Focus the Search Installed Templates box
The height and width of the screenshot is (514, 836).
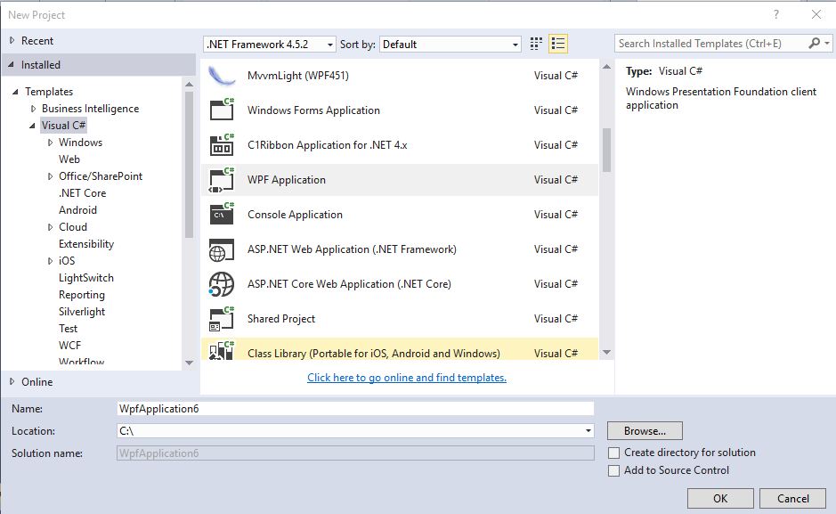click(711, 43)
